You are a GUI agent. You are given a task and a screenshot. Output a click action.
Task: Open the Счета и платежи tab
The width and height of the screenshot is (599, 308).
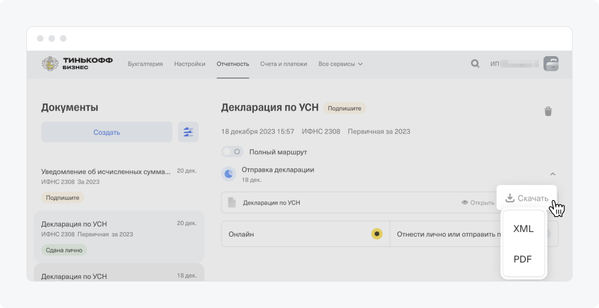coord(284,64)
